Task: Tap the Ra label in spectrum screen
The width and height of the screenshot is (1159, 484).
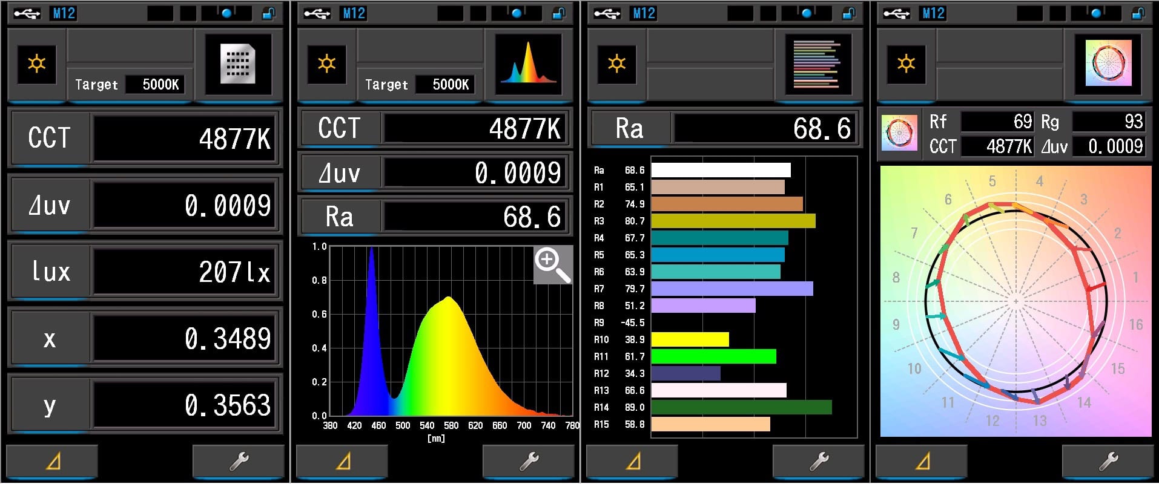Action: (340, 217)
